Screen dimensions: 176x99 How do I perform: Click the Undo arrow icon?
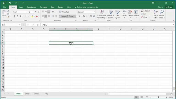coord(10,3)
